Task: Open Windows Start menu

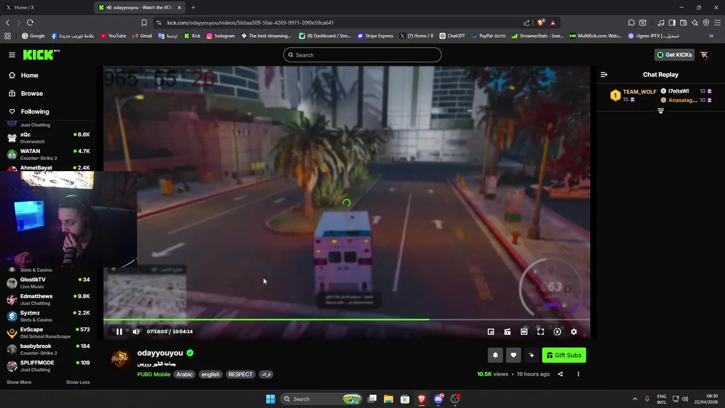Action: click(x=270, y=399)
